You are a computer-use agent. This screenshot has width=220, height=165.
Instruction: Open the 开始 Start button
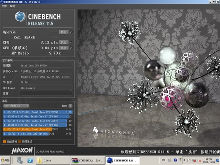coord(5,160)
